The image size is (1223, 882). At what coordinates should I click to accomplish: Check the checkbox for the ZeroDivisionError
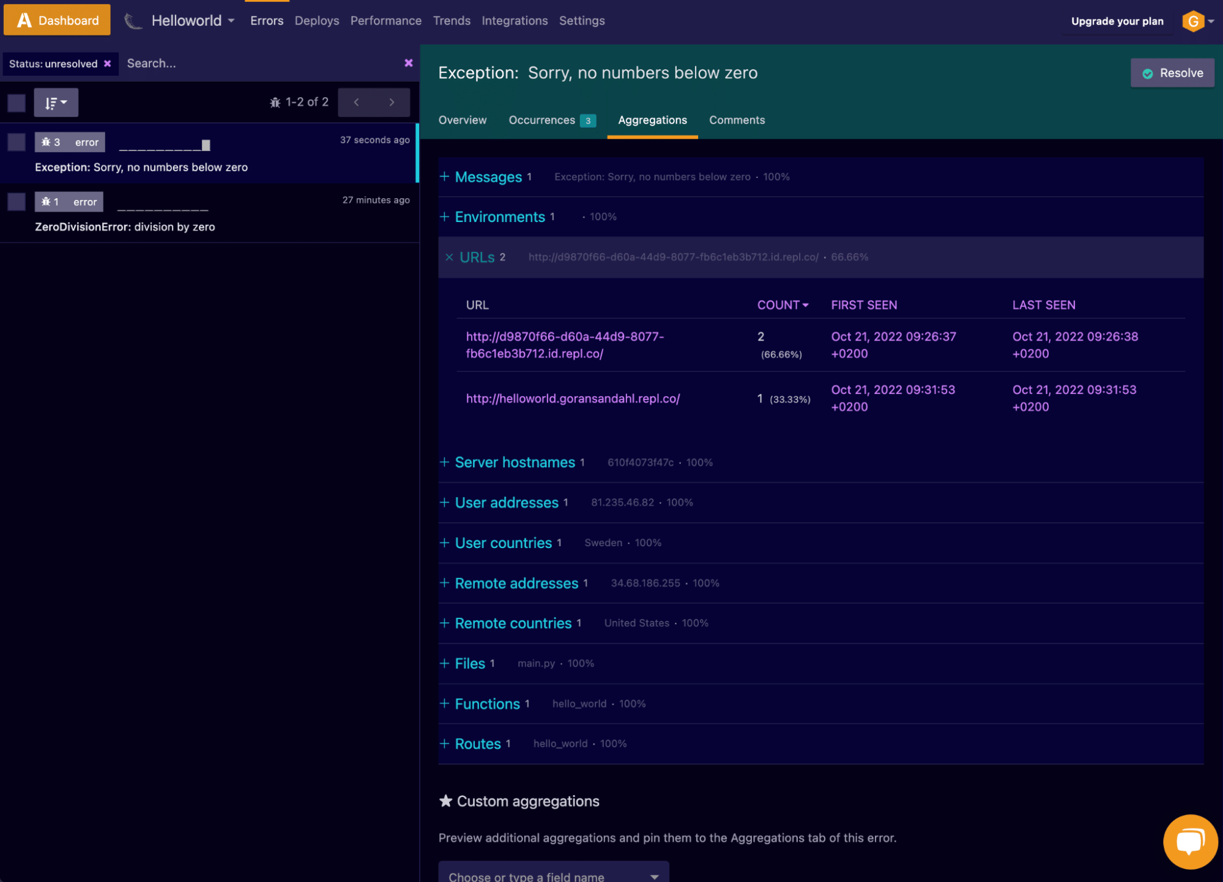[x=17, y=201]
